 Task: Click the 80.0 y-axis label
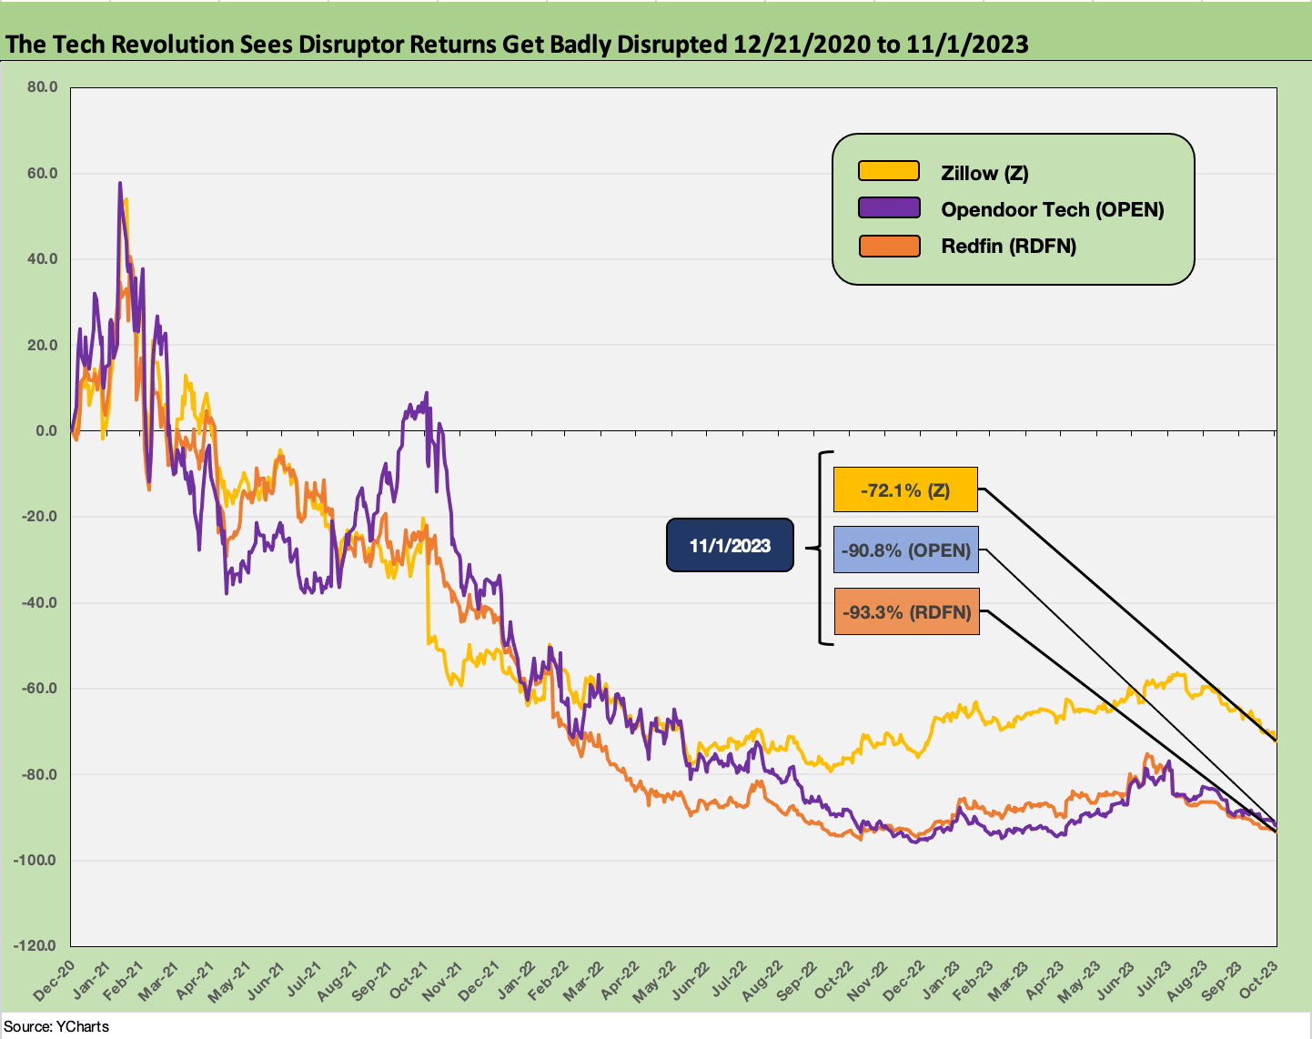(x=42, y=87)
